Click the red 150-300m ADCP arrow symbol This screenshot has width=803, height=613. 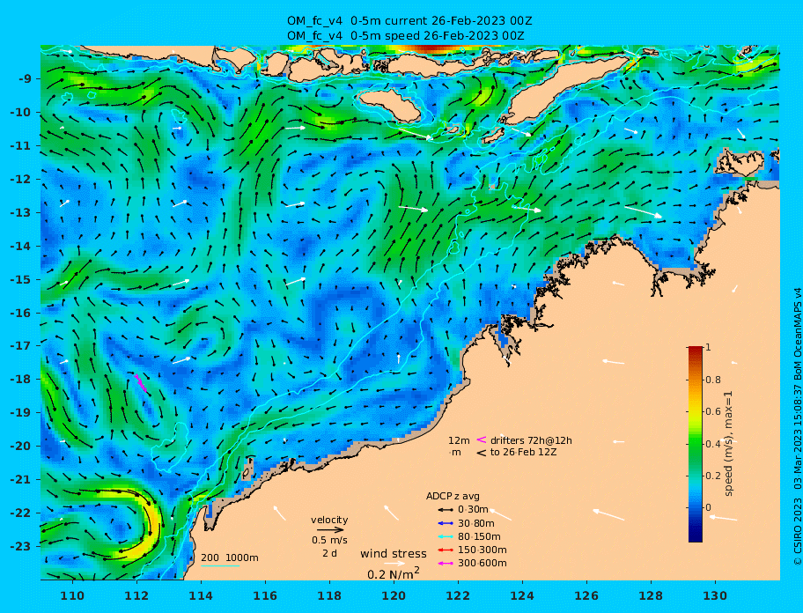[446, 550]
